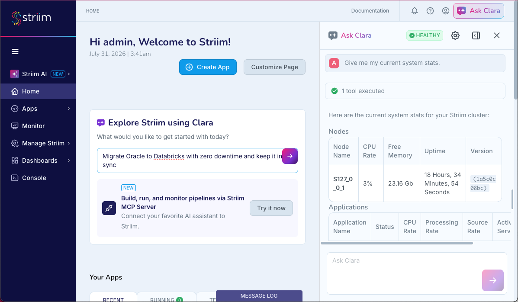
Task: Open the user account icon
Action: pos(446,11)
